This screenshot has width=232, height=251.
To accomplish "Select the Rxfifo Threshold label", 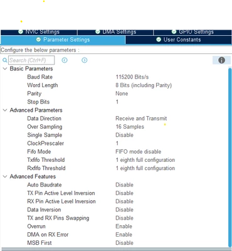I will pyautogui.click(x=46, y=168).
